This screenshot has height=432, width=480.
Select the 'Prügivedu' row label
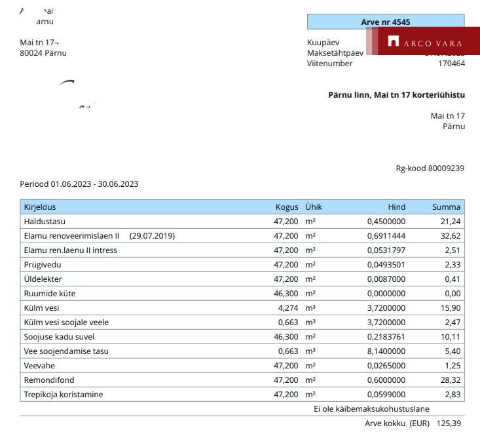click(43, 265)
